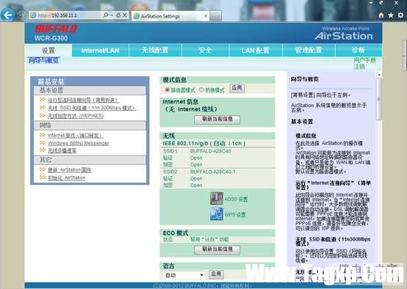
Task: Open a new blank browser tab
Action: (x=216, y=16)
